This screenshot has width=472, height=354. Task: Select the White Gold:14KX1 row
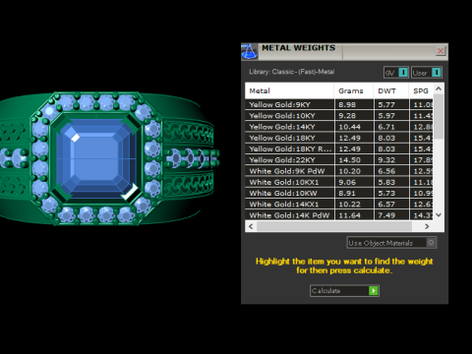point(339,205)
